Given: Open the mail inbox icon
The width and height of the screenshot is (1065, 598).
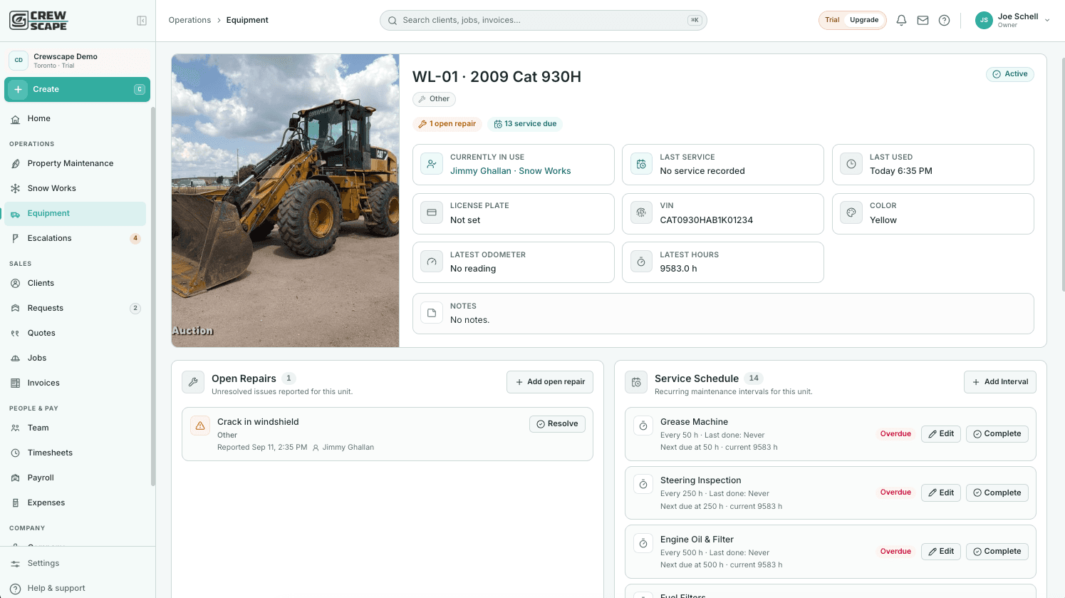Looking at the screenshot, I should (923, 20).
